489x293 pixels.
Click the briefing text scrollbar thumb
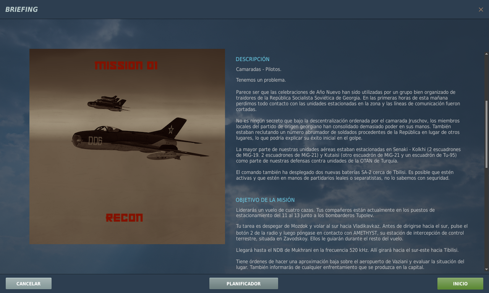[486, 134]
